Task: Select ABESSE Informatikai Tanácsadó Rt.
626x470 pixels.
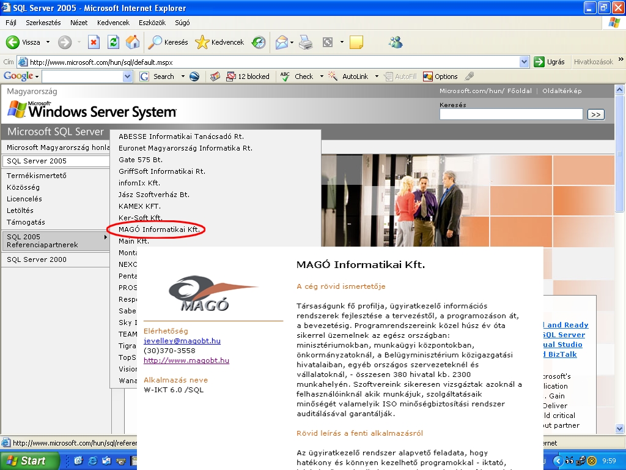Action: [x=181, y=136]
